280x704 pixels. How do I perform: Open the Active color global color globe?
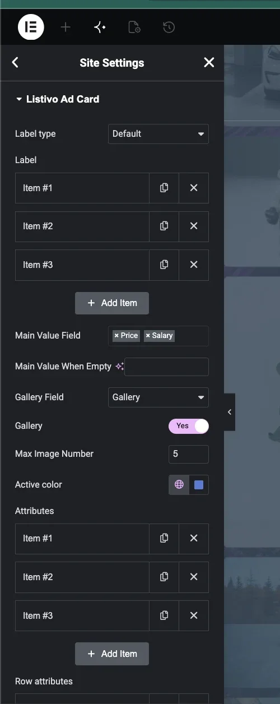[x=179, y=484]
